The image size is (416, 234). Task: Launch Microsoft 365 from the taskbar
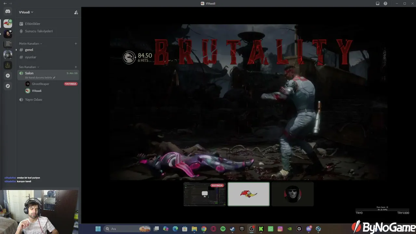(x=166, y=229)
